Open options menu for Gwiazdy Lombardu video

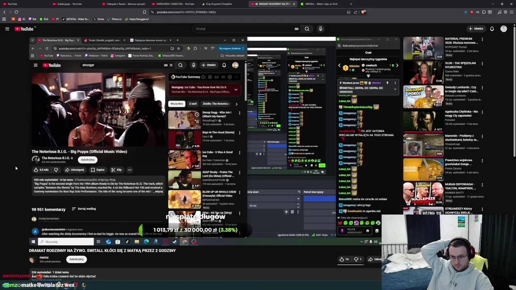point(482,88)
